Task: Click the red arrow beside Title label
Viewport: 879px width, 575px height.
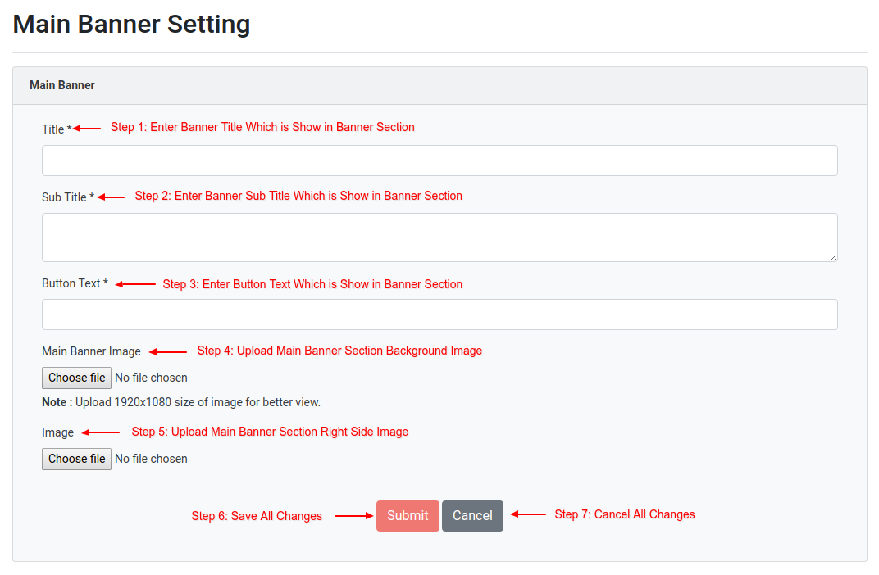Action: point(88,129)
